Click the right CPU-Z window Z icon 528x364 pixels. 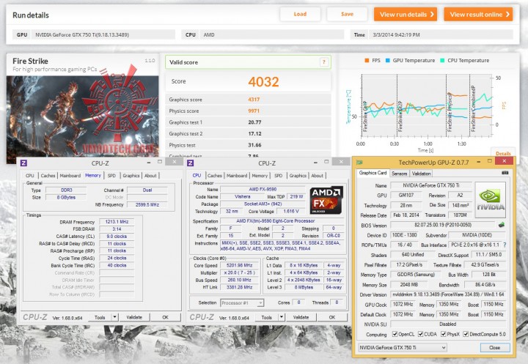(x=190, y=163)
